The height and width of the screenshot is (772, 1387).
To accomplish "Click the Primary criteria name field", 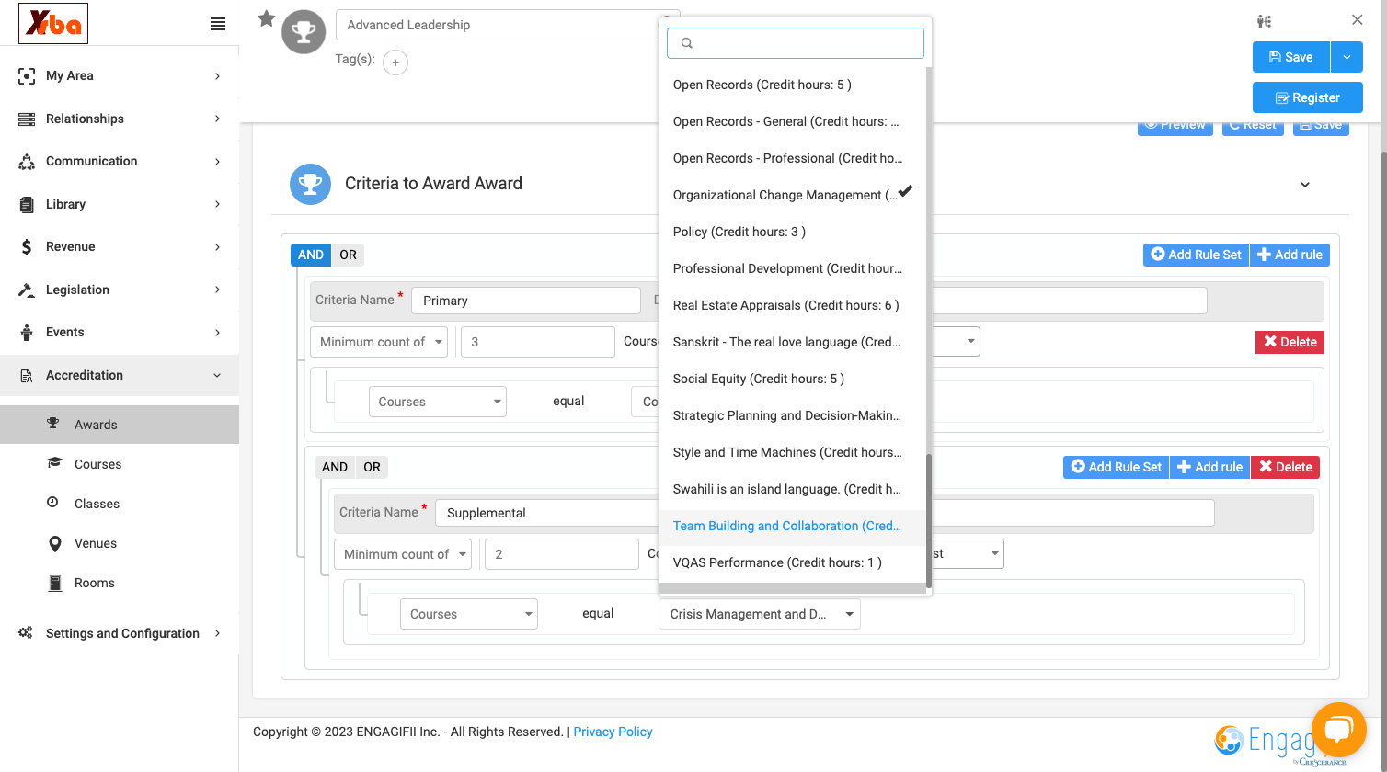I will (526, 301).
